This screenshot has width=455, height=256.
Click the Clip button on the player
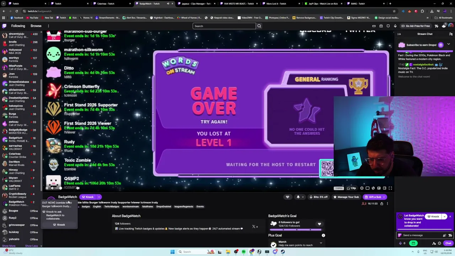coord(352,188)
